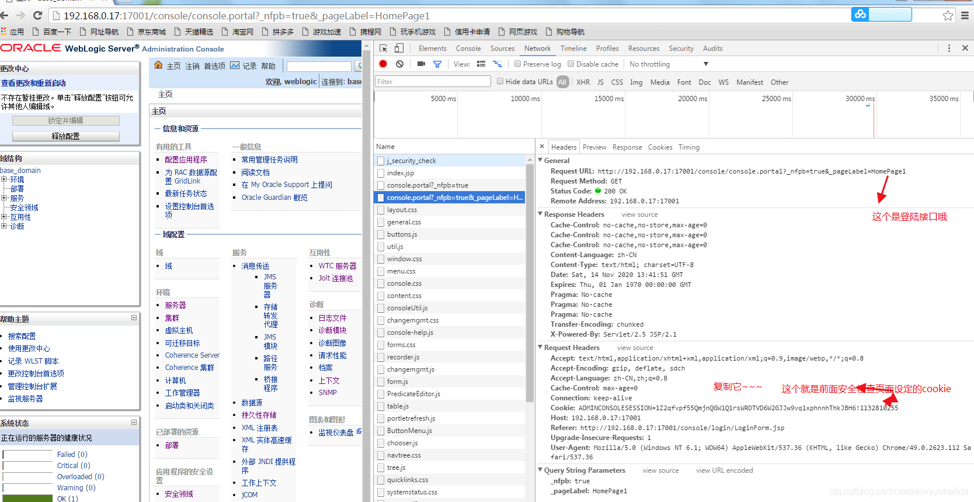
Task: Toggle the network filter funnel icon
Action: pyautogui.click(x=437, y=64)
